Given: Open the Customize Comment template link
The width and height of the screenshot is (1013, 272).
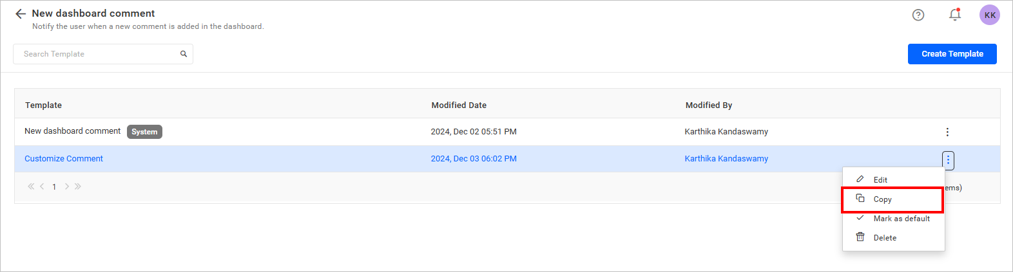Looking at the screenshot, I should 64,159.
